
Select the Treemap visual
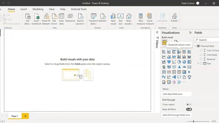(x=189, y=62)
